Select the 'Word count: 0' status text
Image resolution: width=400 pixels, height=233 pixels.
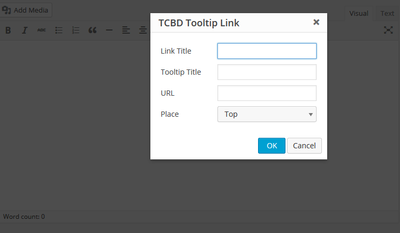click(24, 217)
